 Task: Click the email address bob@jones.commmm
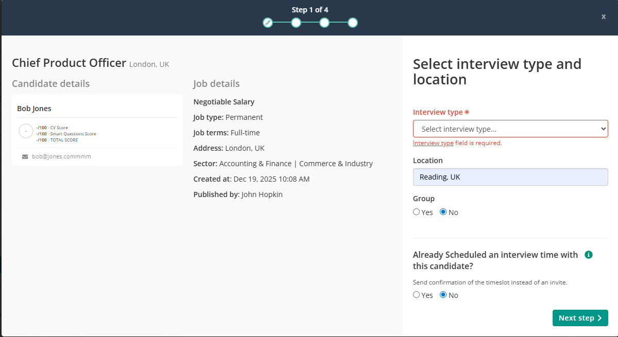(61, 156)
